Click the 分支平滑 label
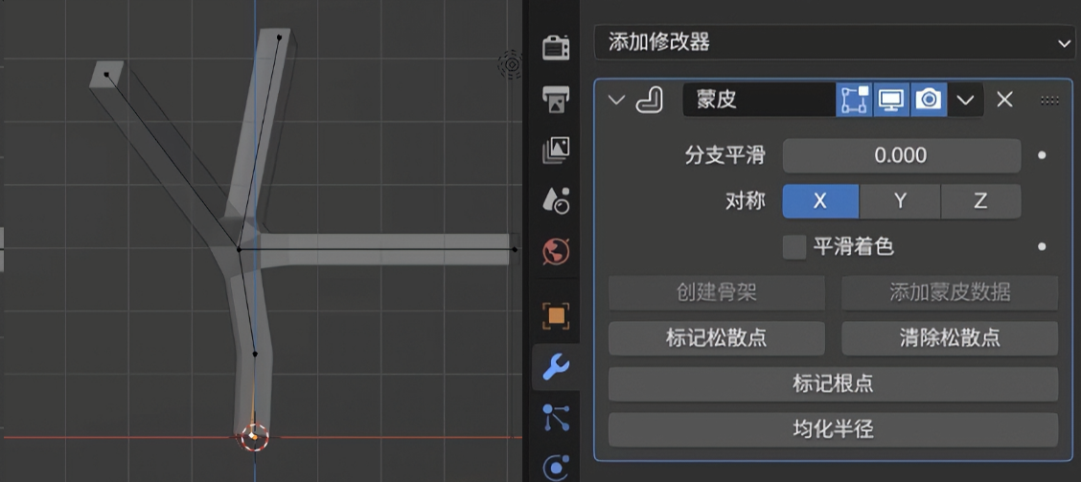Screen dimensions: 1081x482 (724, 155)
